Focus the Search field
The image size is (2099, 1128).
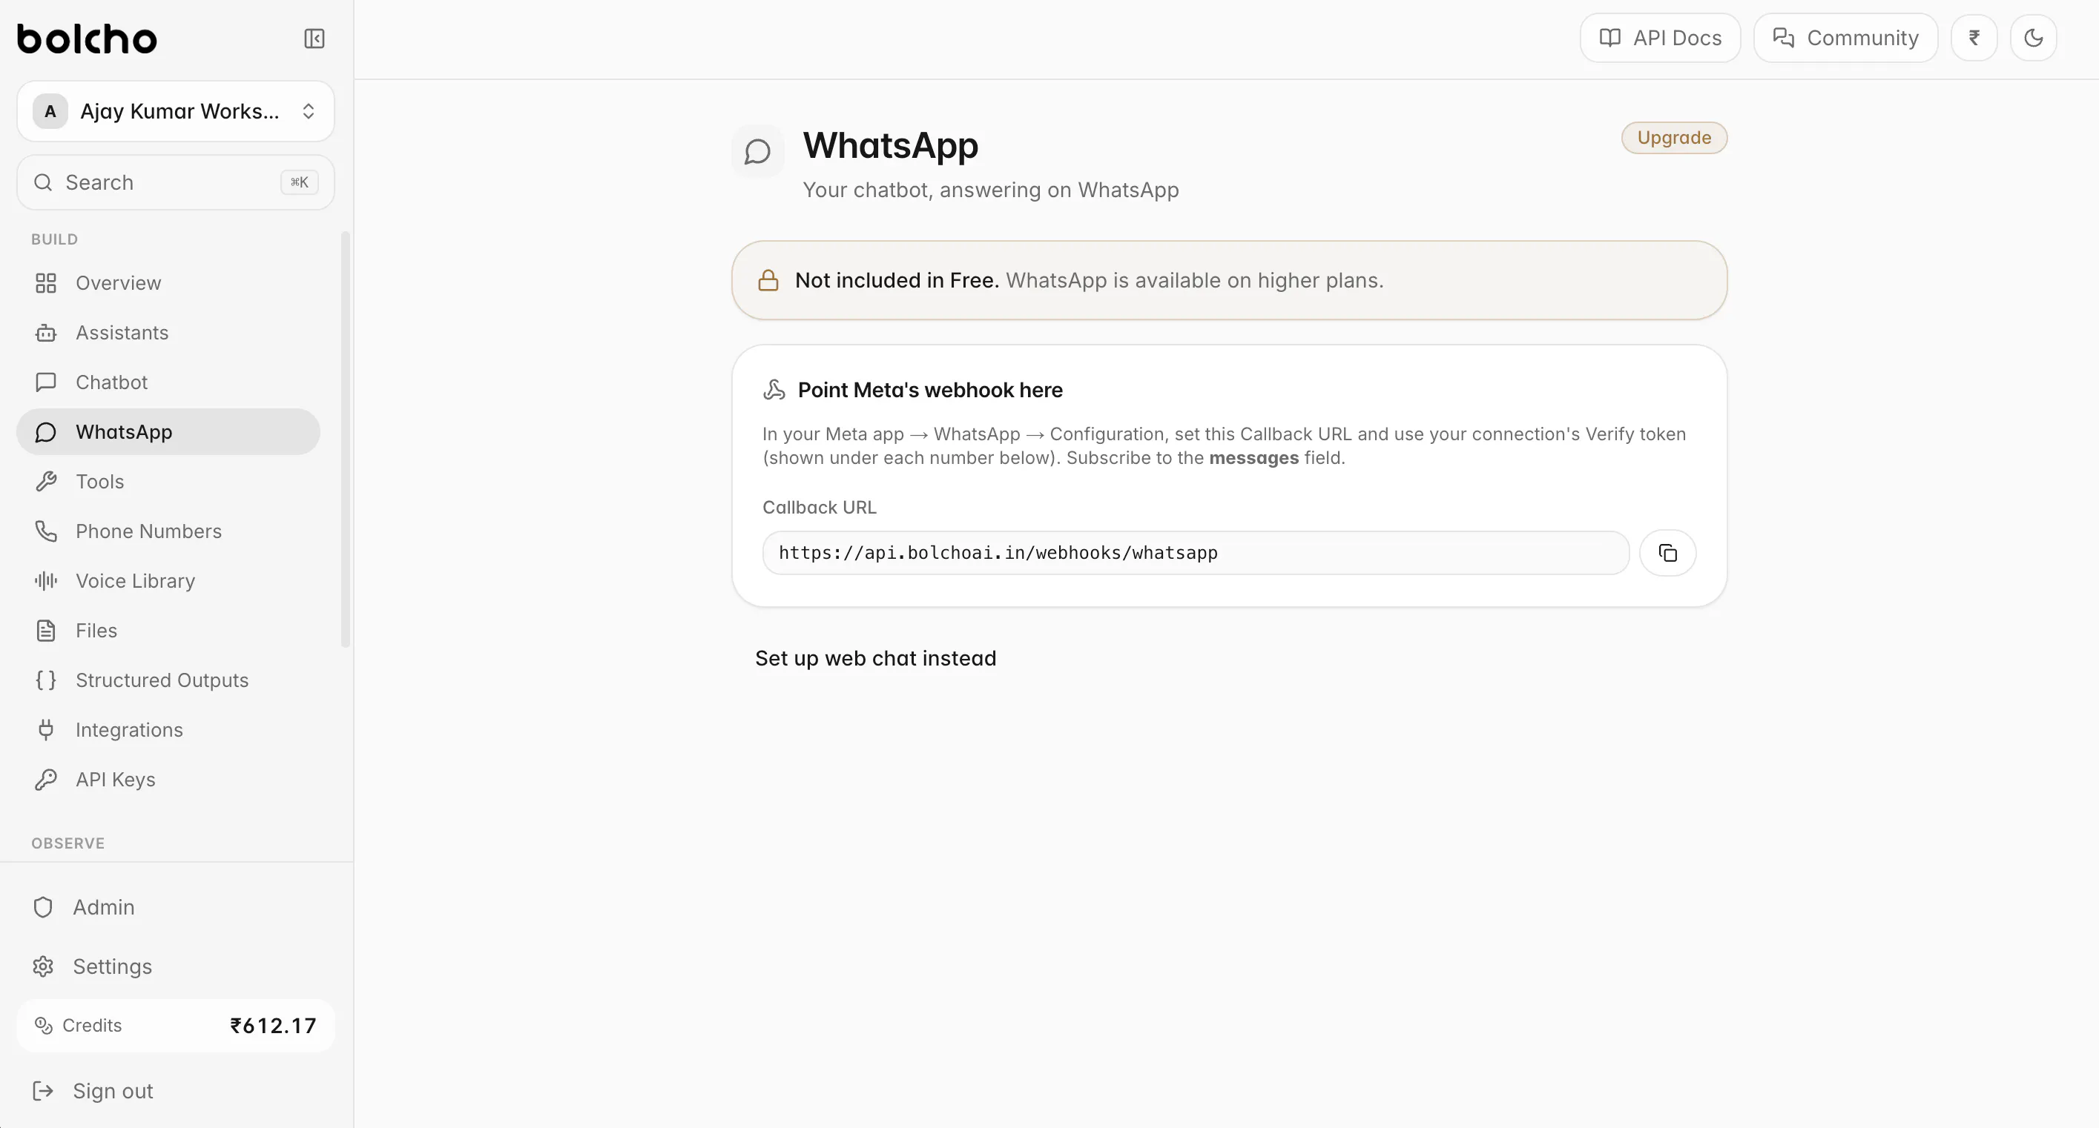pyautogui.click(x=175, y=182)
